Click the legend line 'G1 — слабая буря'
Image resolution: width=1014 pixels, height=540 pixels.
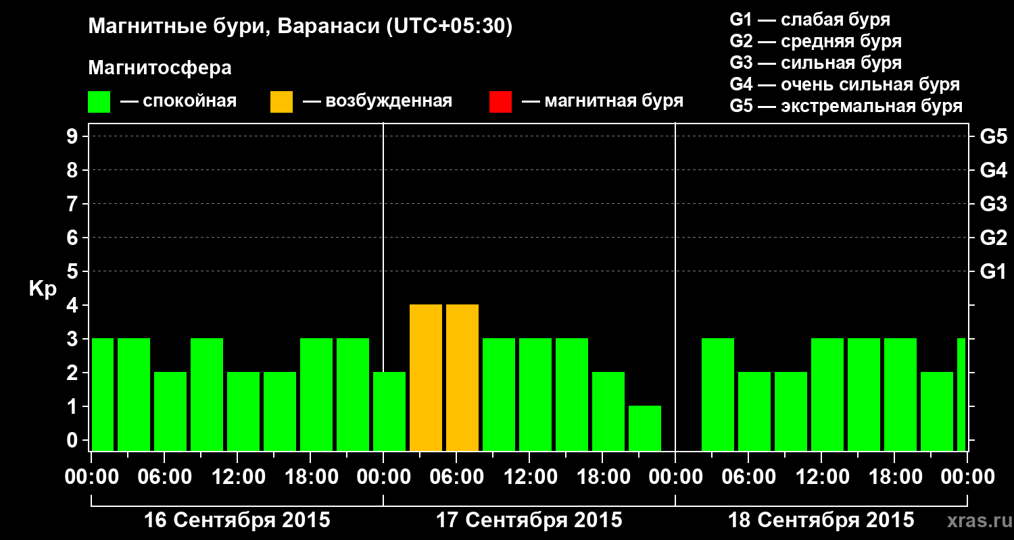click(x=810, y=20)
